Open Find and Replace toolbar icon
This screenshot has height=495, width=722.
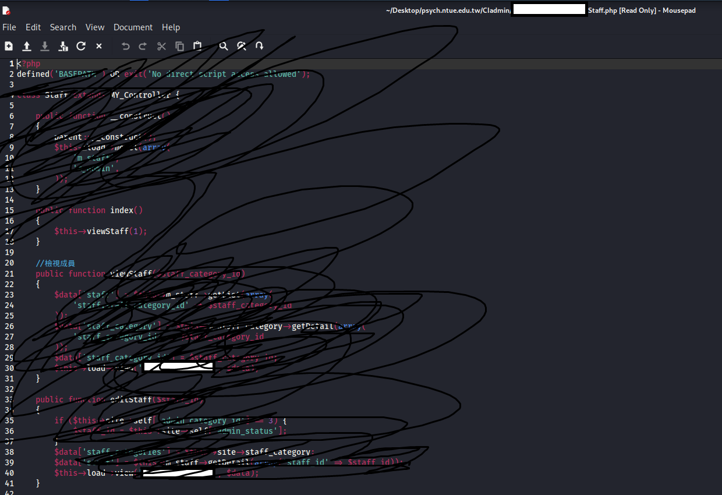pos(242,46)
